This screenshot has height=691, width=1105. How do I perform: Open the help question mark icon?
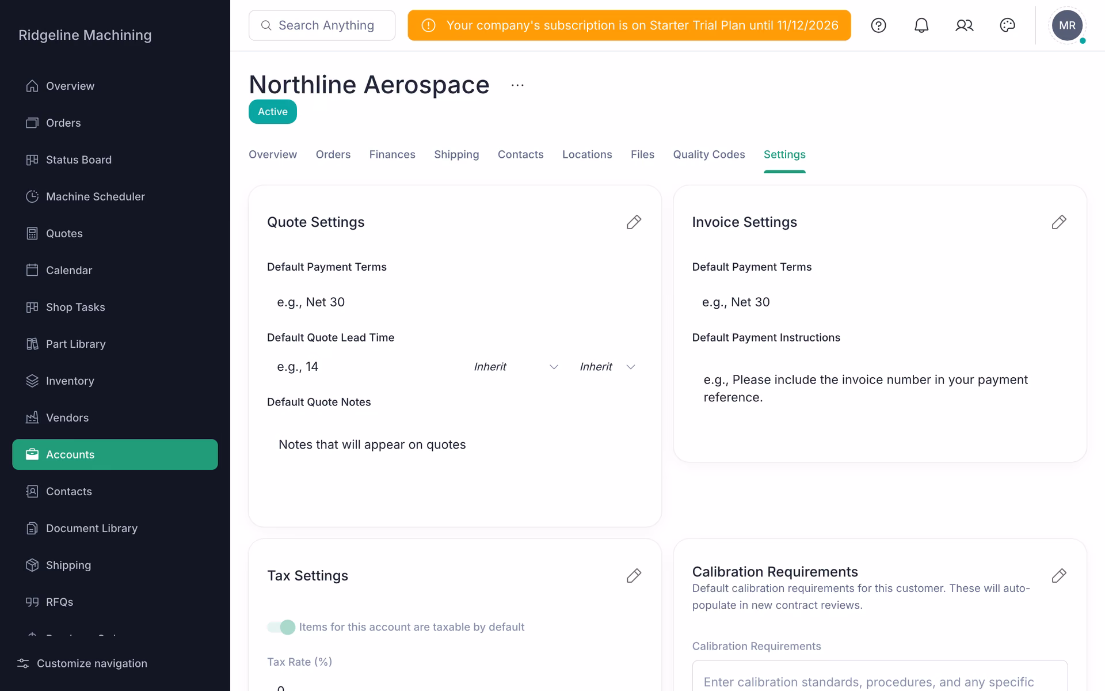(878, 25)
